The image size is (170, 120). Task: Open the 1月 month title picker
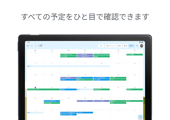40,46
